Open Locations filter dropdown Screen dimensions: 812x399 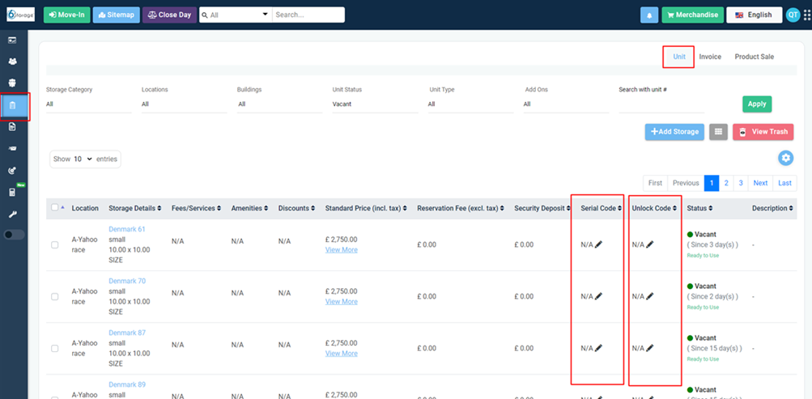184,104
